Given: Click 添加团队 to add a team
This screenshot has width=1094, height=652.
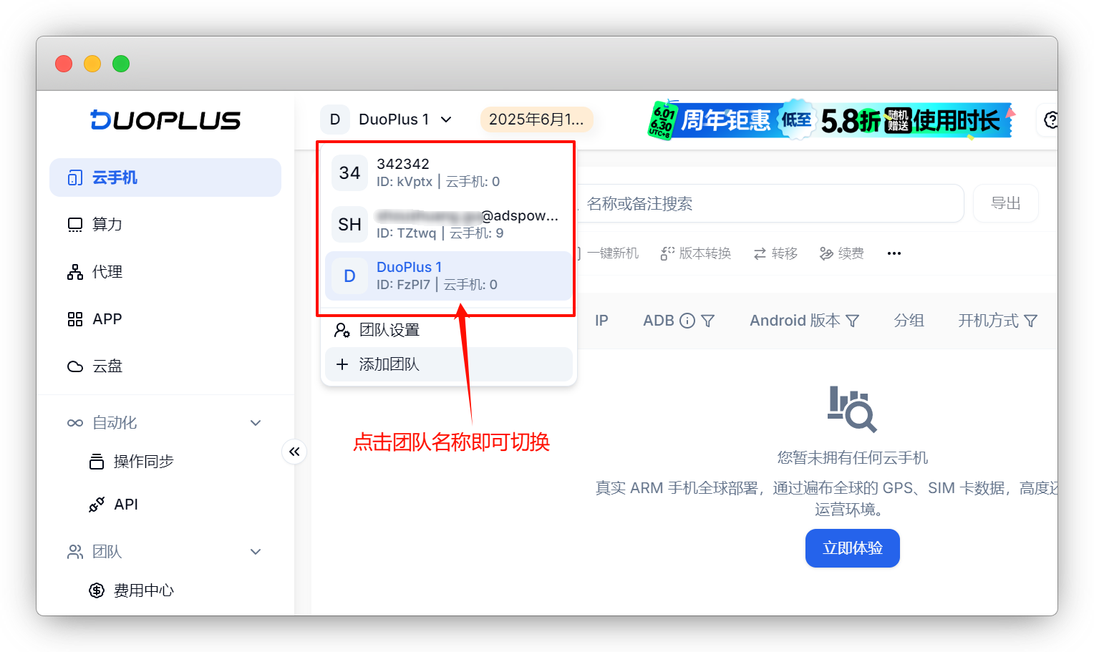Looking at the screenshot, I should [448, 364].
